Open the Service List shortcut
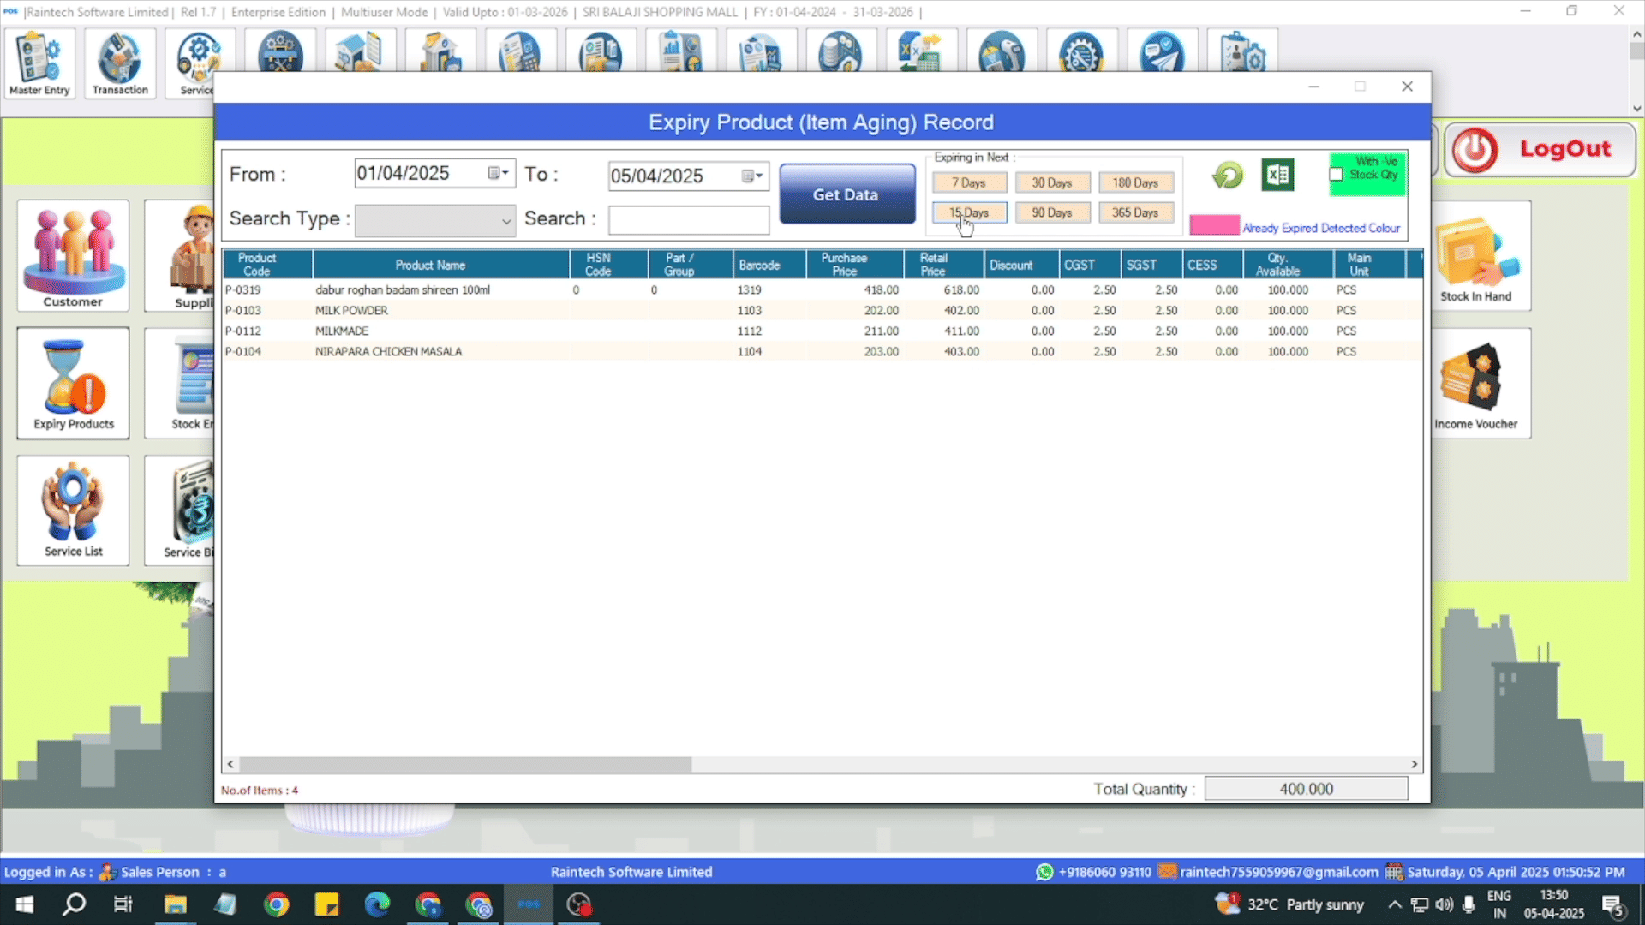The width and height of the screenshot is (1645, 925). 73,510
